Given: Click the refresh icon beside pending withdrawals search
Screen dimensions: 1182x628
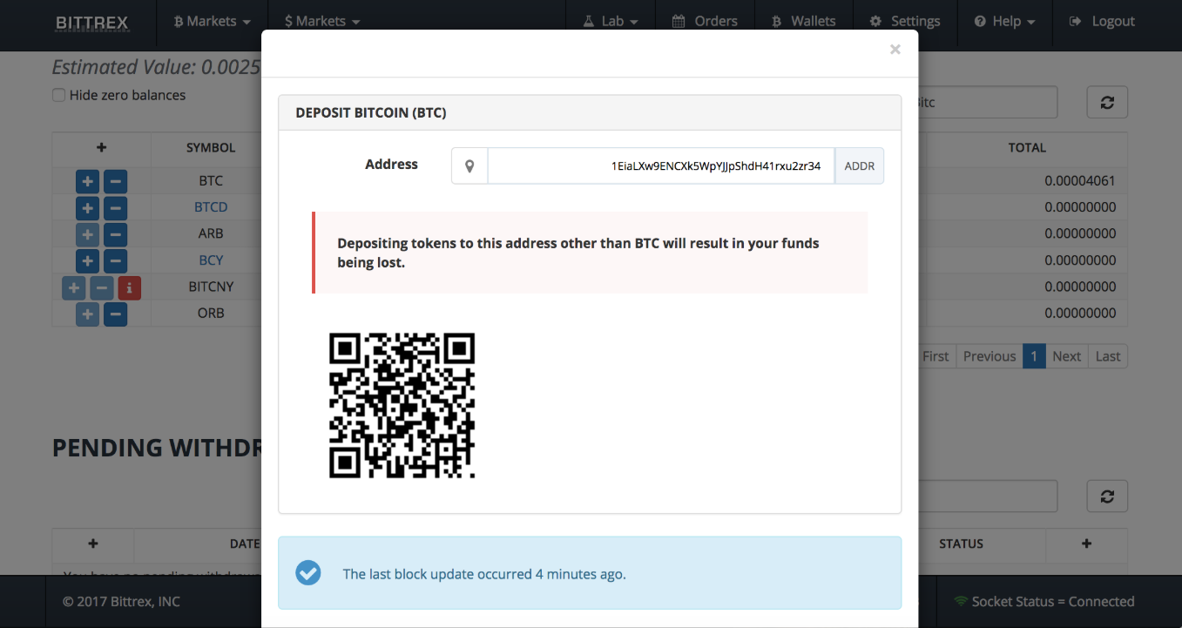Looking at the screenshot, I should coord(1107,496).
